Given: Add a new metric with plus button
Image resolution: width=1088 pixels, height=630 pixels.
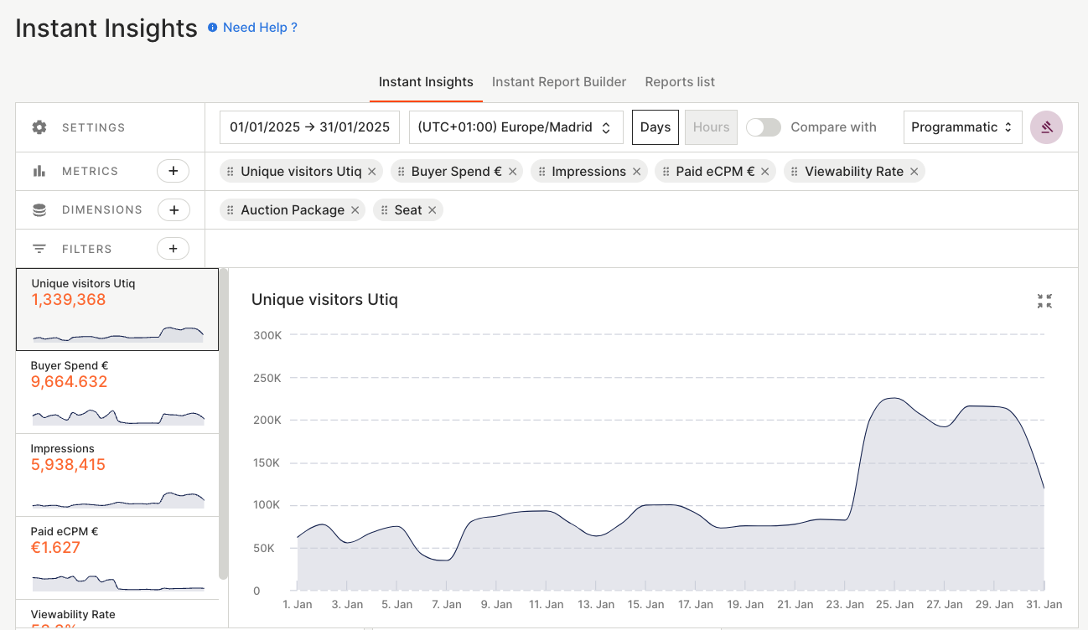Looking at the screenshot, I should [174, 171].
